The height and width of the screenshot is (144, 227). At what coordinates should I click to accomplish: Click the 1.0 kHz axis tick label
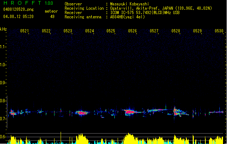click(3, 65)
